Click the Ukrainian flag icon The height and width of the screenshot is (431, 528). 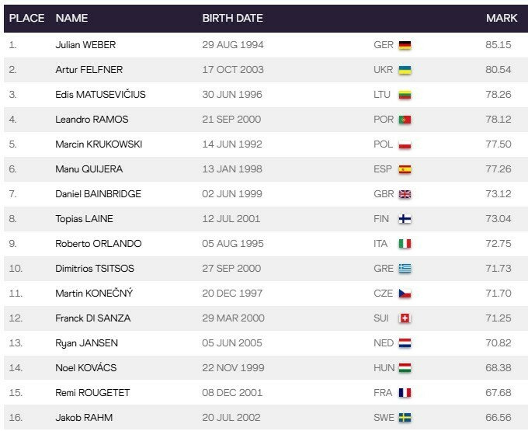pyautogui.click(x=405, y=70)
